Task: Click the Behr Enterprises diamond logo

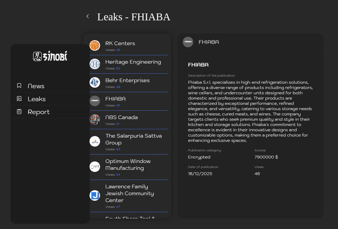Action: [x=95, y=82]
